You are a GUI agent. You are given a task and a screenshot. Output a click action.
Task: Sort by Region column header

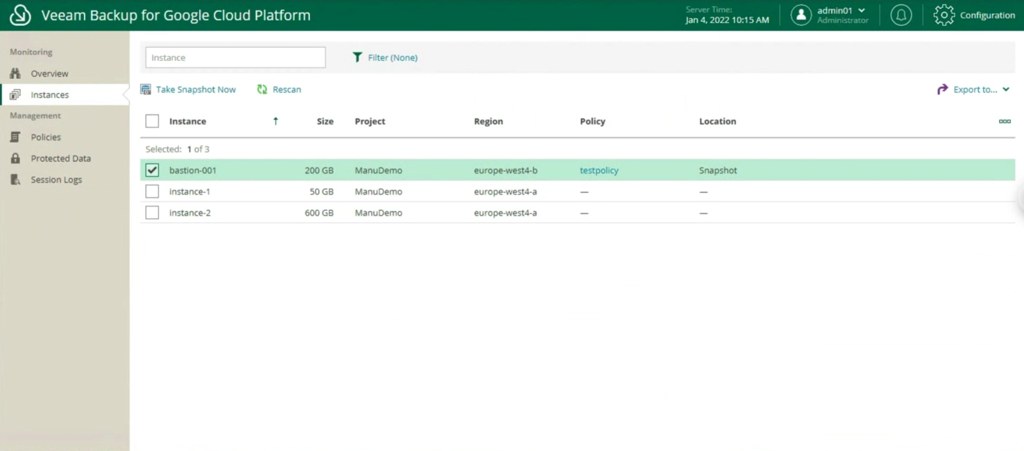click(488, 121)
